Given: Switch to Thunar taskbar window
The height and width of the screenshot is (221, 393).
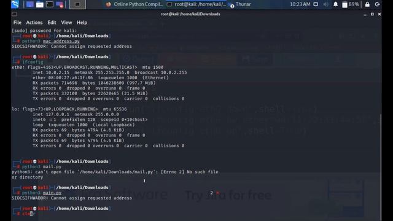Looking at the screenshot, I should 240,4.
